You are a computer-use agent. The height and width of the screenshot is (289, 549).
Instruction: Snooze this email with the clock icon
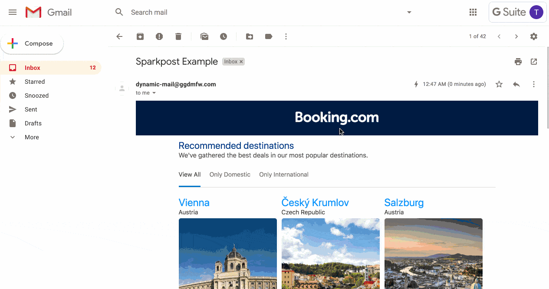[x=224, y=37]
